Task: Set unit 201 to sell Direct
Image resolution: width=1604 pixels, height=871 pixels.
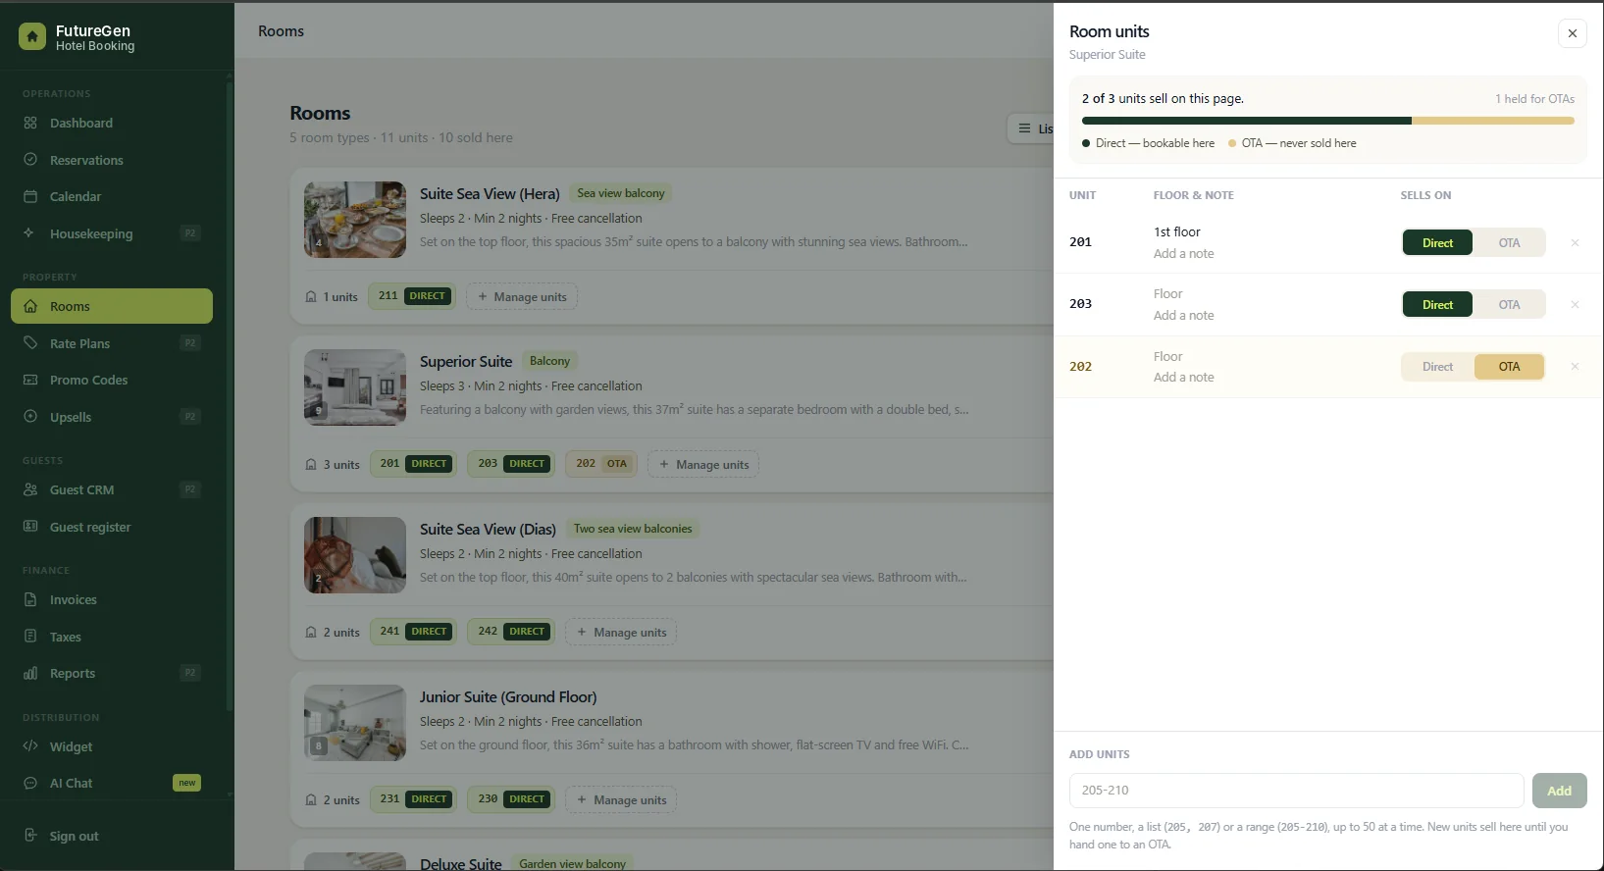Action: (1437, 242)
